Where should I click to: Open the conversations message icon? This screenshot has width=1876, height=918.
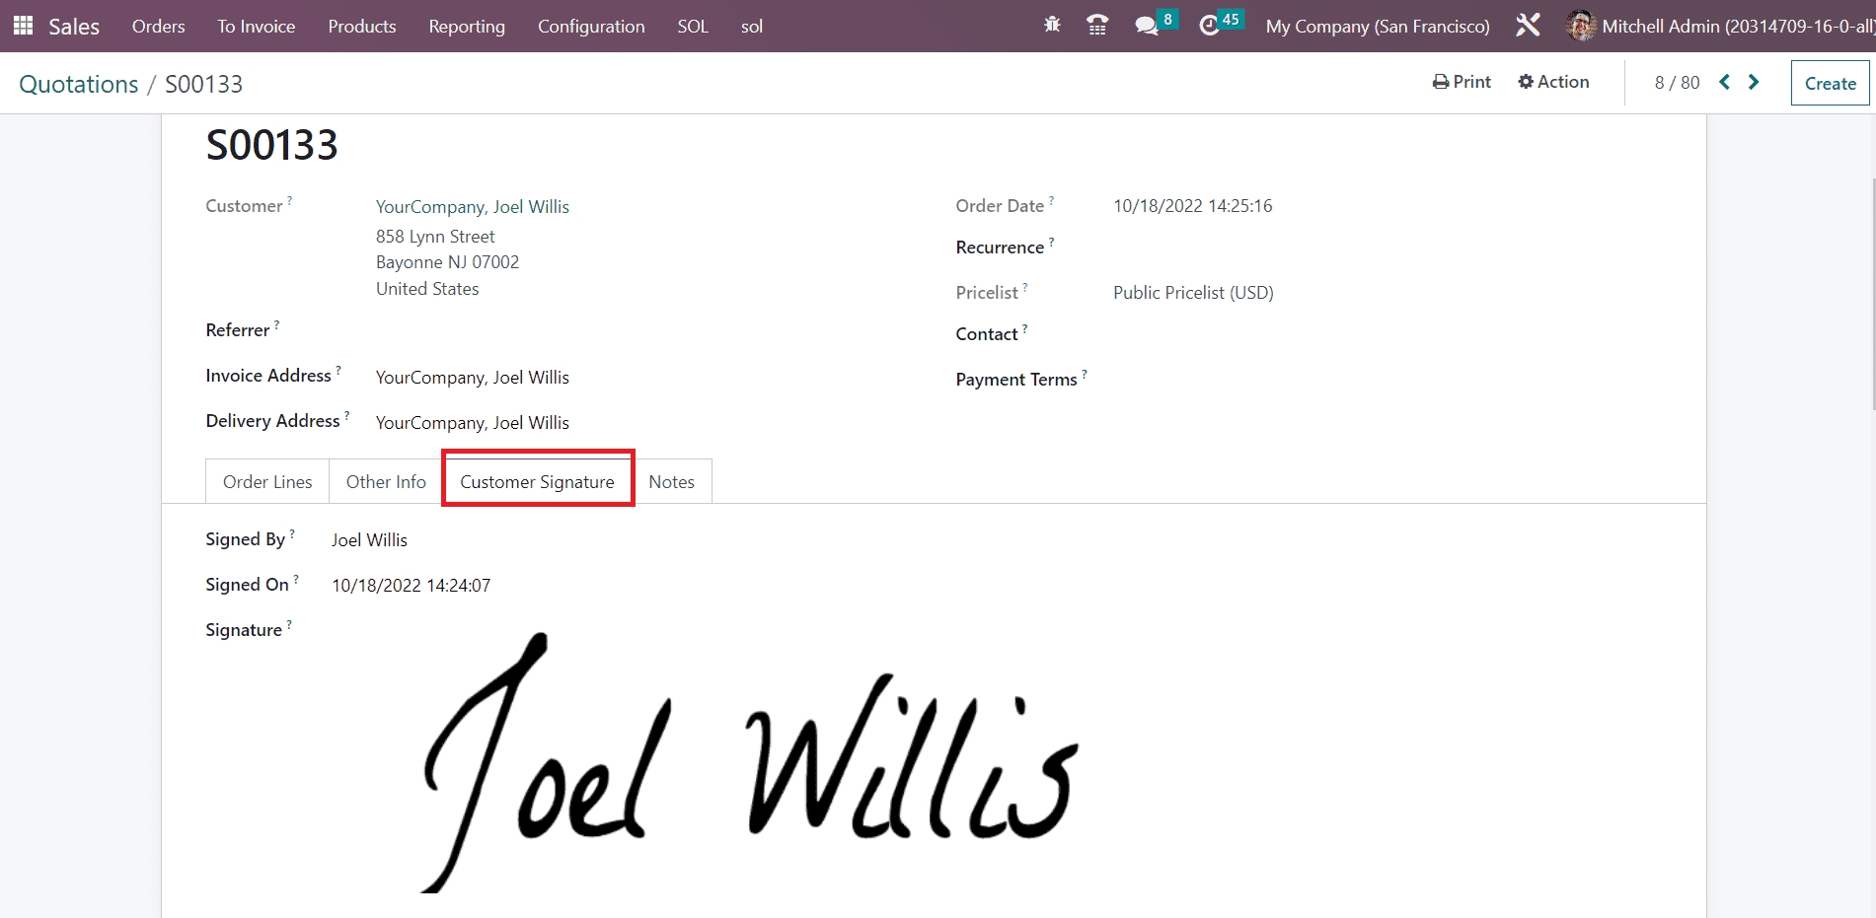click(x=1147, y=26)
